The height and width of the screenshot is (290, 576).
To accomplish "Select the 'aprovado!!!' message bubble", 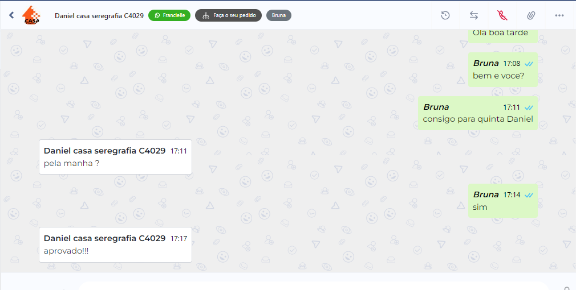I will [x=115, y=245].
